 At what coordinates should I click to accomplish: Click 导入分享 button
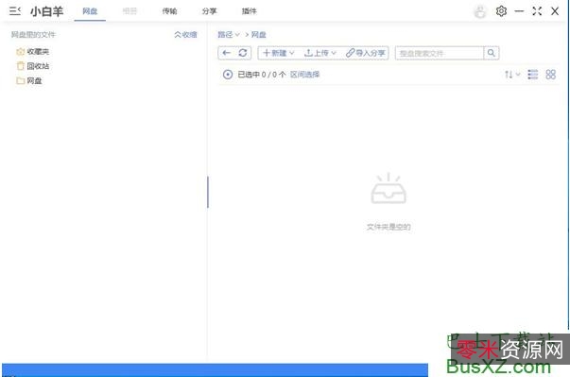tap(365, 53)
